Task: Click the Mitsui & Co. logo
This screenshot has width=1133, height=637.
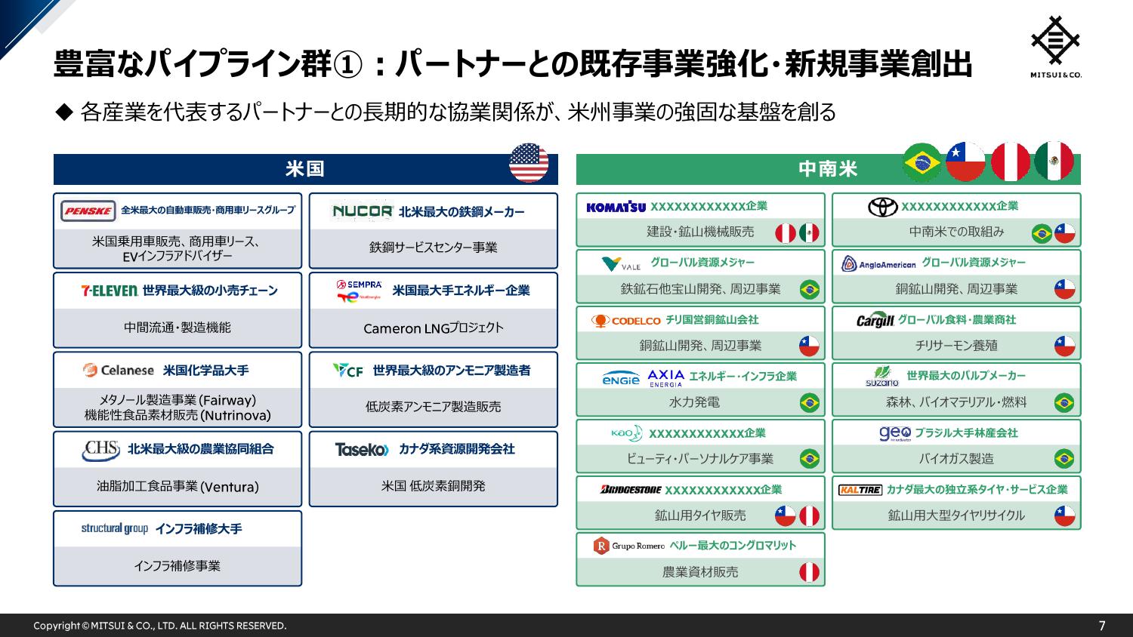Action: (1056, 45)
